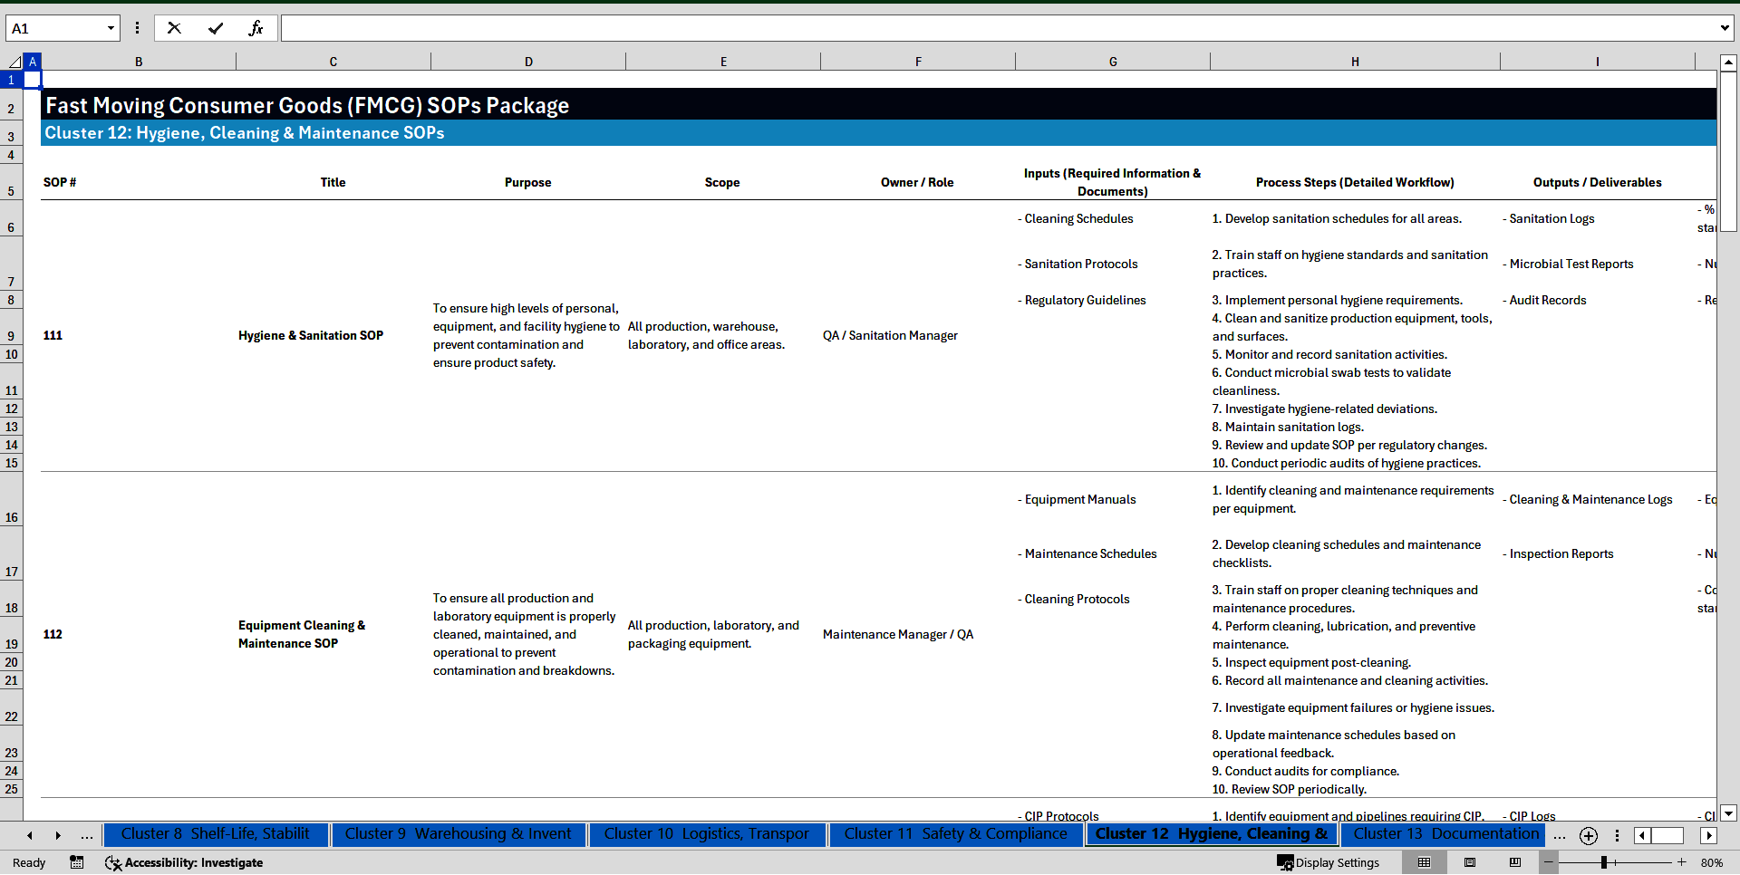The height and width of the screenshot is (875, 1740).
Task: Open the Name Box dropdown
Action: click(111, 28)
